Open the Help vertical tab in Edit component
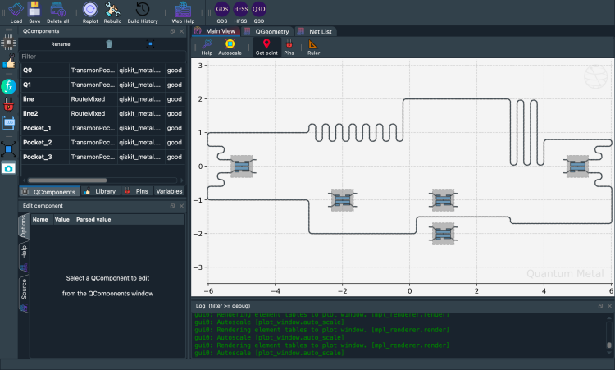This screenshot has height=370, width=615. (x=24, y=257)
